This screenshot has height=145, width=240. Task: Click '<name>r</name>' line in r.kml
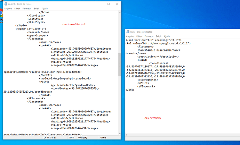pos(136,53)
